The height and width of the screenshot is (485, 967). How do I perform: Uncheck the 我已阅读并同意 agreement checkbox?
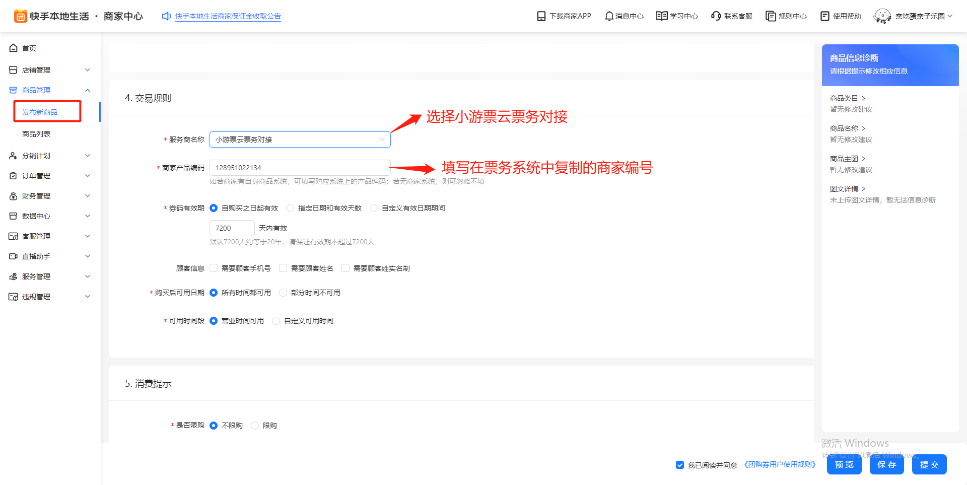pyautogui.click(x=680, y=465)
